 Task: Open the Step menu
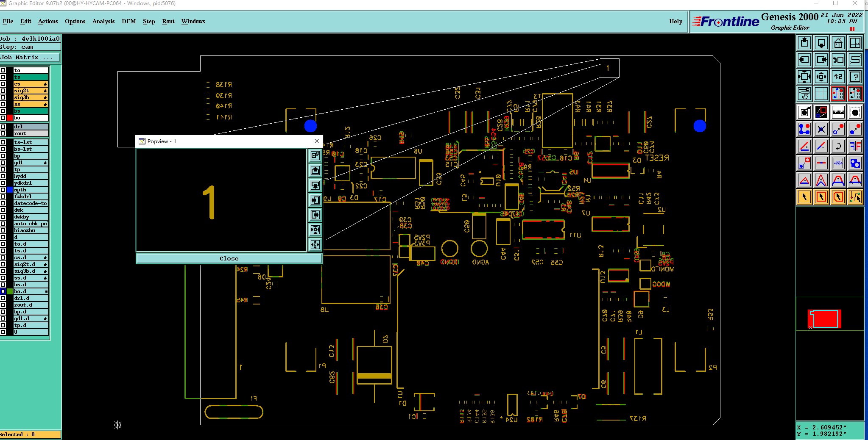[x=149, y=21]
